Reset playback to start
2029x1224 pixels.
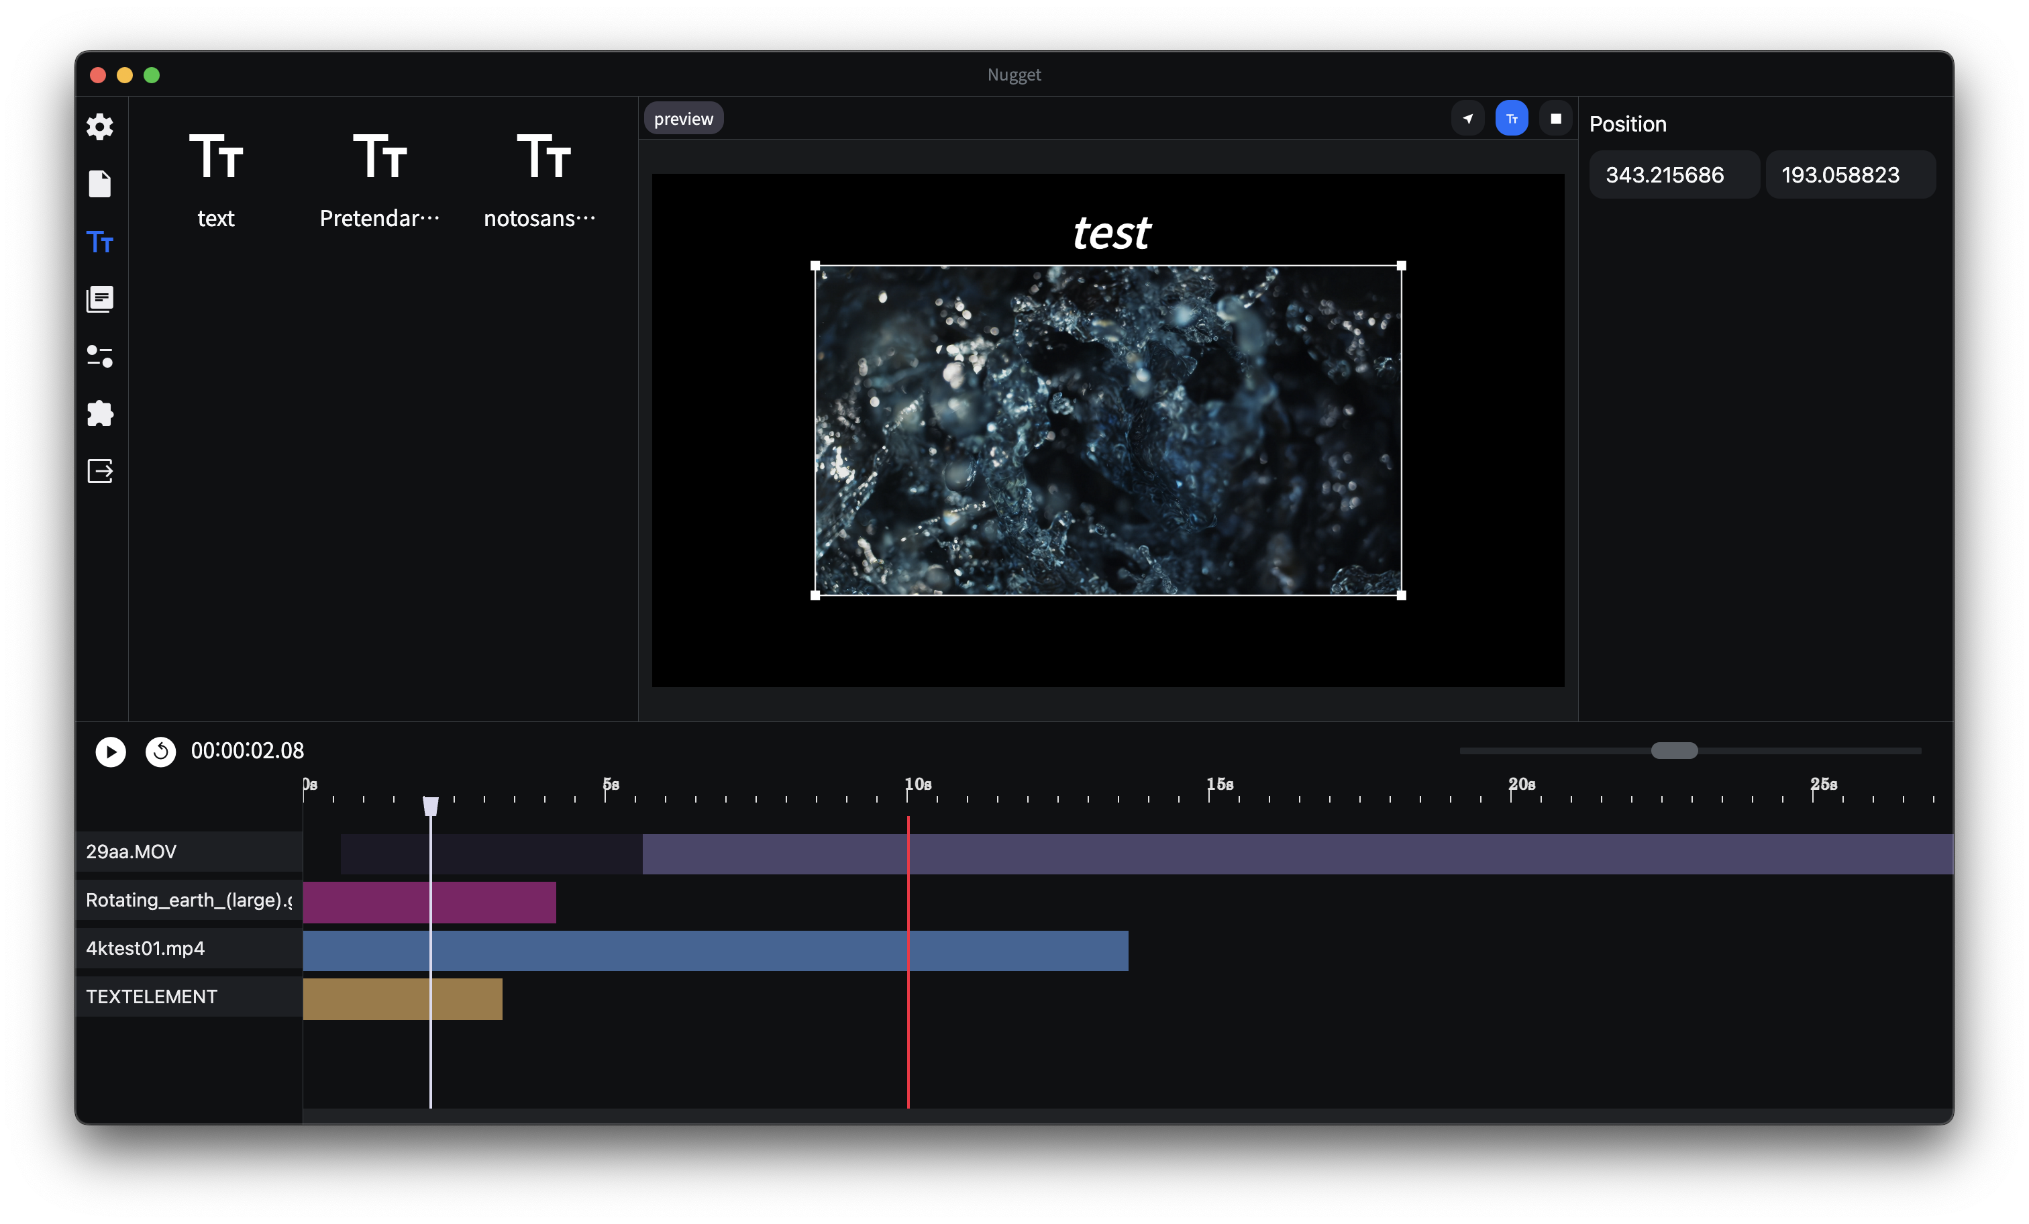(x=160, y=751)
